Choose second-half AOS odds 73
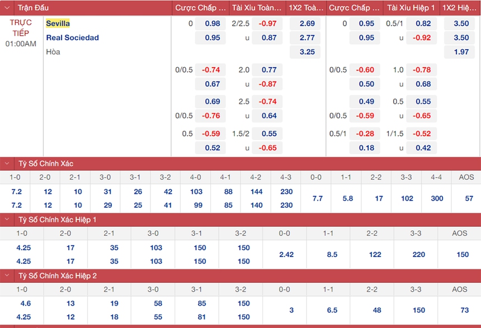Image resolution: width=481 pixels, height=328 pixels. [x=463, y=310]
